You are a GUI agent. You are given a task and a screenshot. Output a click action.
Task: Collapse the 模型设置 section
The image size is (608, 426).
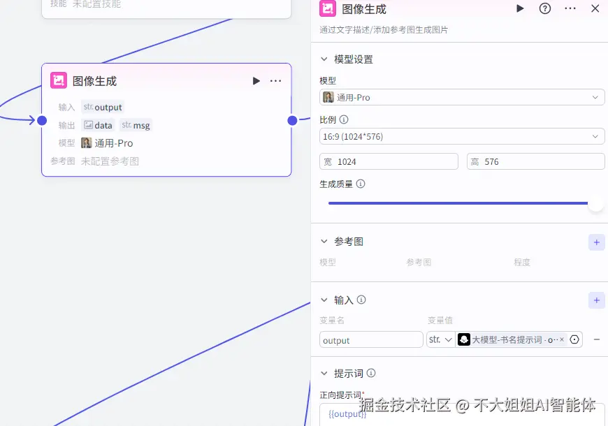(x=324, y=59)
